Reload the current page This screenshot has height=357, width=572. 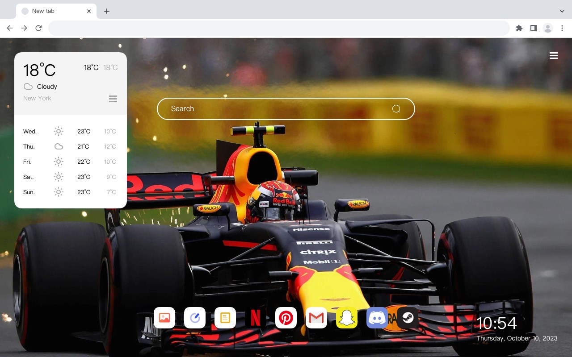click(38, 28)
